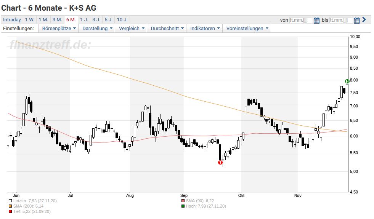Click the orange SMA (200) legend swatch
This screenshot has height=219, width=374.
point(10,206)
